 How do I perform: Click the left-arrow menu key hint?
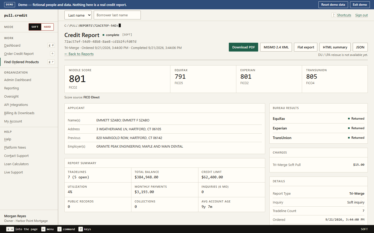coord(43,229)
